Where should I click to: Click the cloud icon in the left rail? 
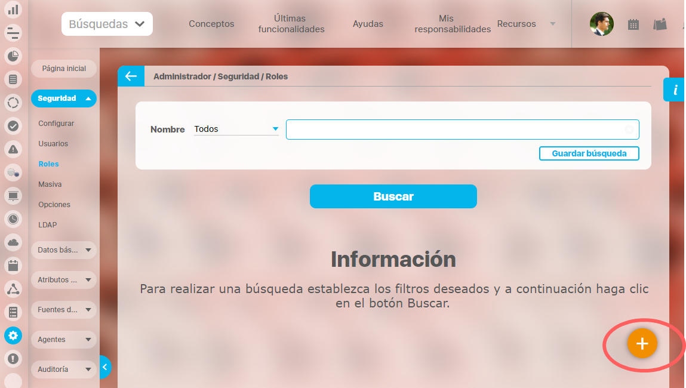tap(13, 242)
